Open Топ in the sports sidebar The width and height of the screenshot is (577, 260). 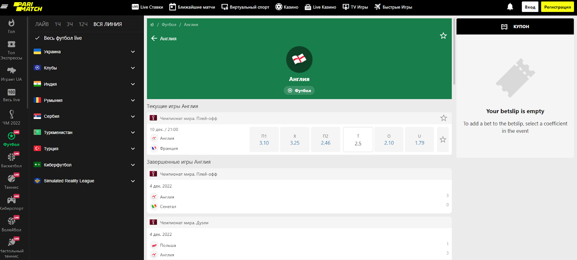12,26
